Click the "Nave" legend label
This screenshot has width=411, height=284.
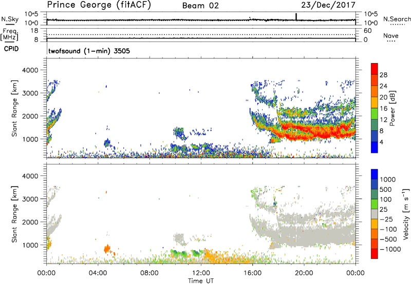(391, 36)
